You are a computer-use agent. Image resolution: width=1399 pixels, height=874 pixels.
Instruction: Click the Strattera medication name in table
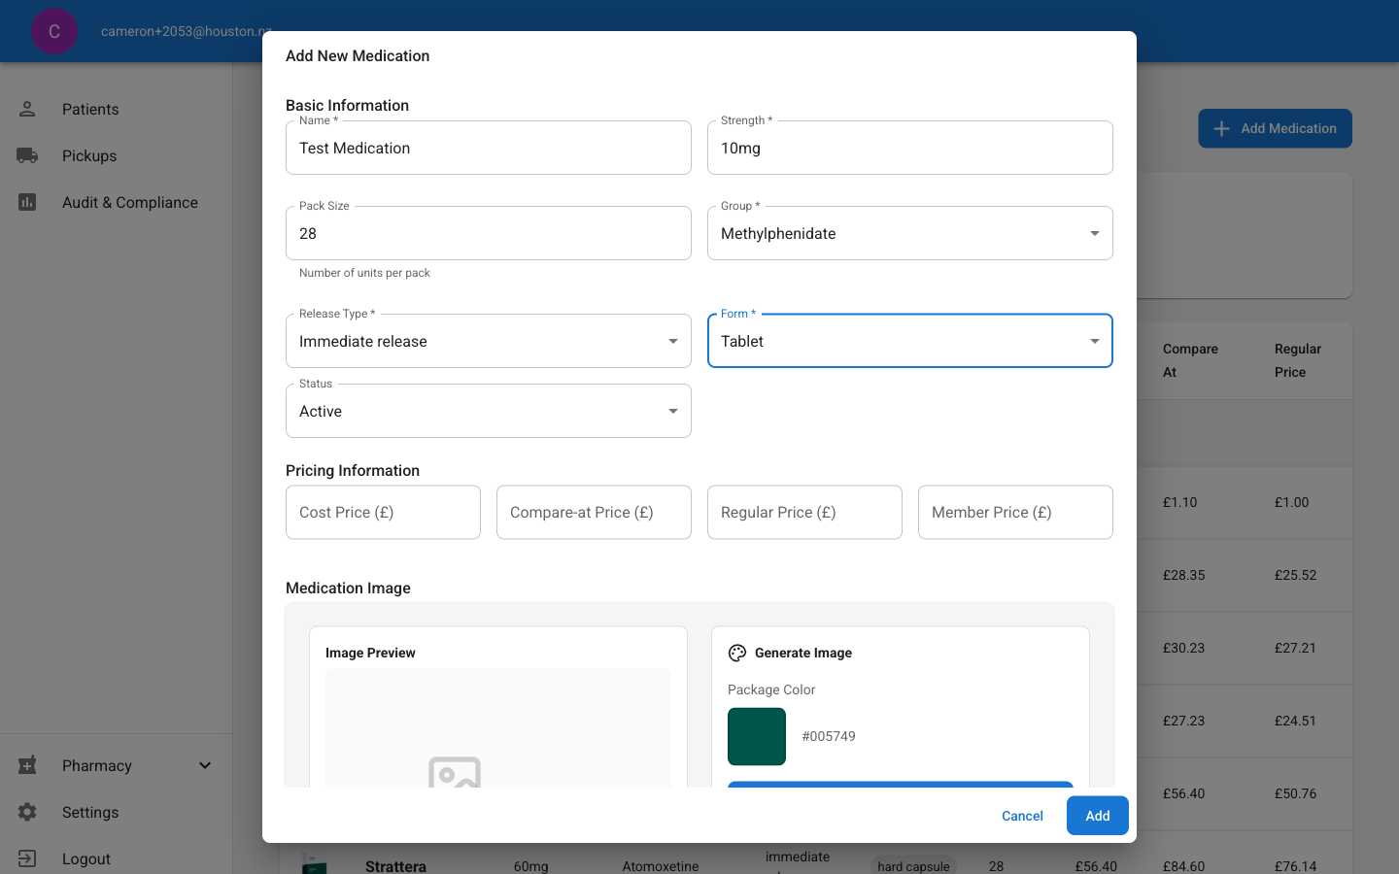point(395,865)
